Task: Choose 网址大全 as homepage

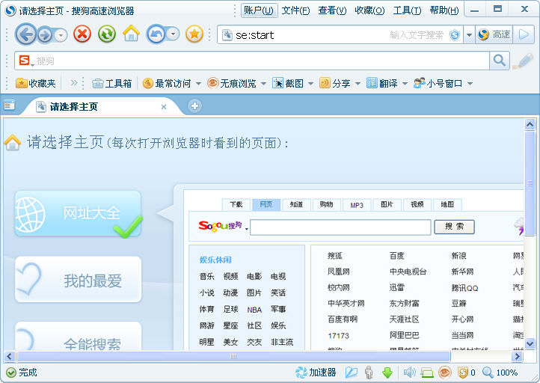Action: click(78, 213)
